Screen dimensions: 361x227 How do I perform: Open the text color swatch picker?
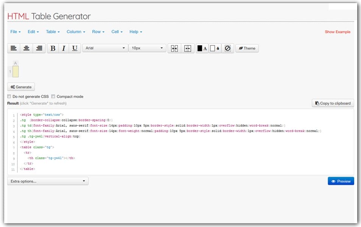[x=201, y=48]
